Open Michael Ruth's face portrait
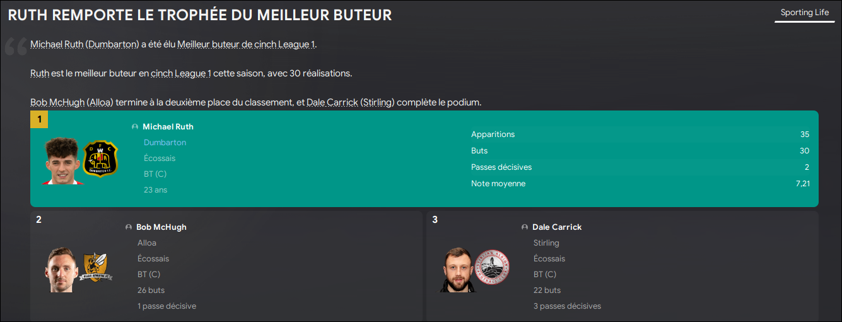Viewport: 842px width, 322px height. pos(62,160)
